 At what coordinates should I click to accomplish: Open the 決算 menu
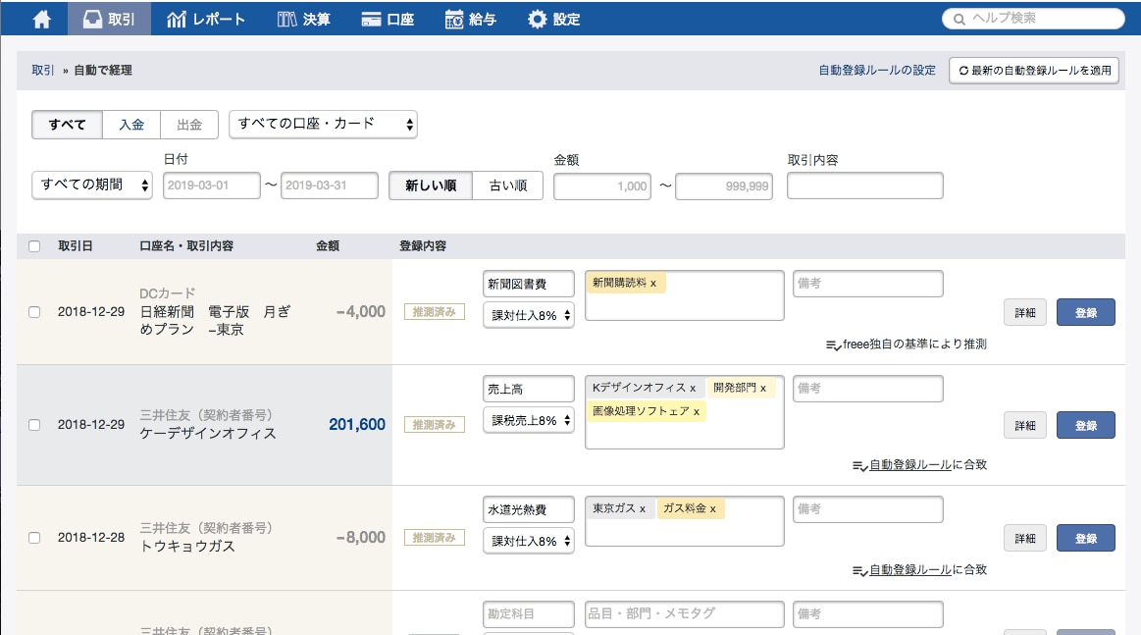point(303,19)
